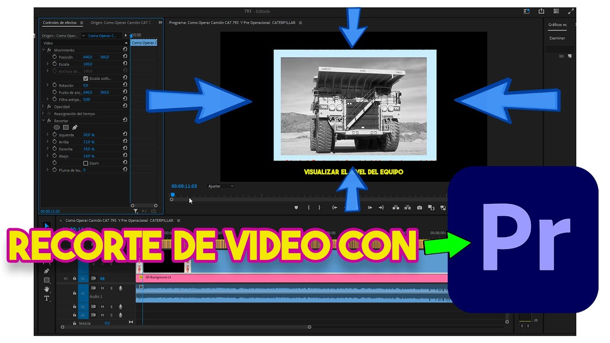Open the Ajustar zoom level dropdown

point(221,186)
